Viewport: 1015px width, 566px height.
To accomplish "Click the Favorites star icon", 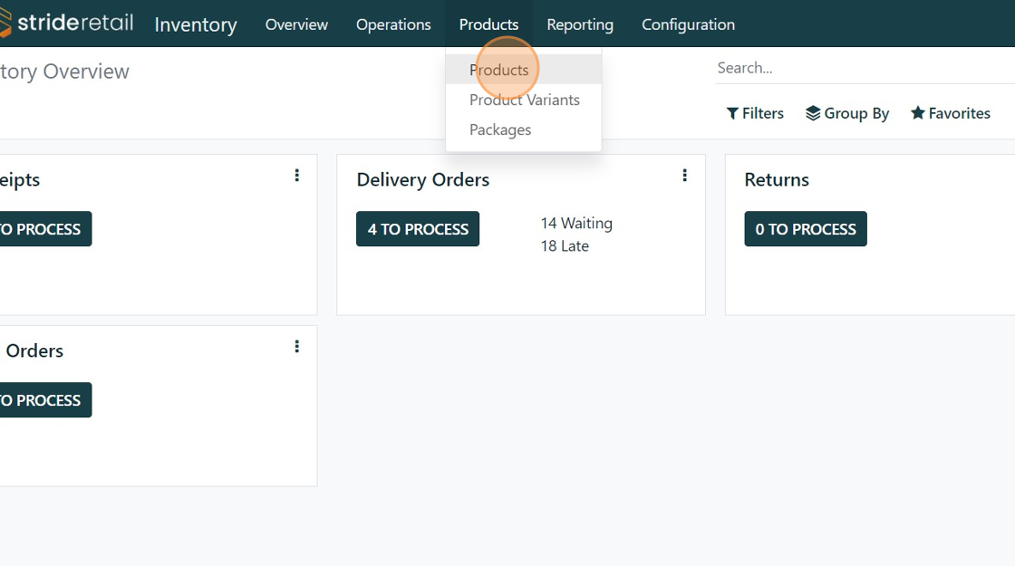I will [917, 113].
